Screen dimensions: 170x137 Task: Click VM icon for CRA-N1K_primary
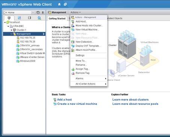18,46
